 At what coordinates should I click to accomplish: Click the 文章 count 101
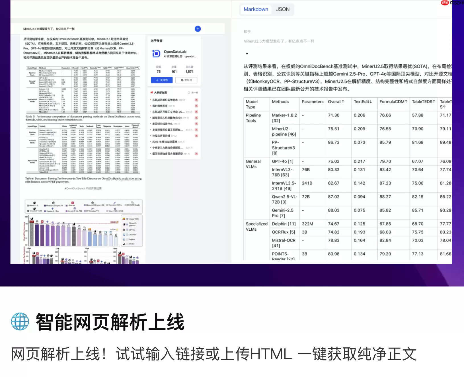coord(174,72)
